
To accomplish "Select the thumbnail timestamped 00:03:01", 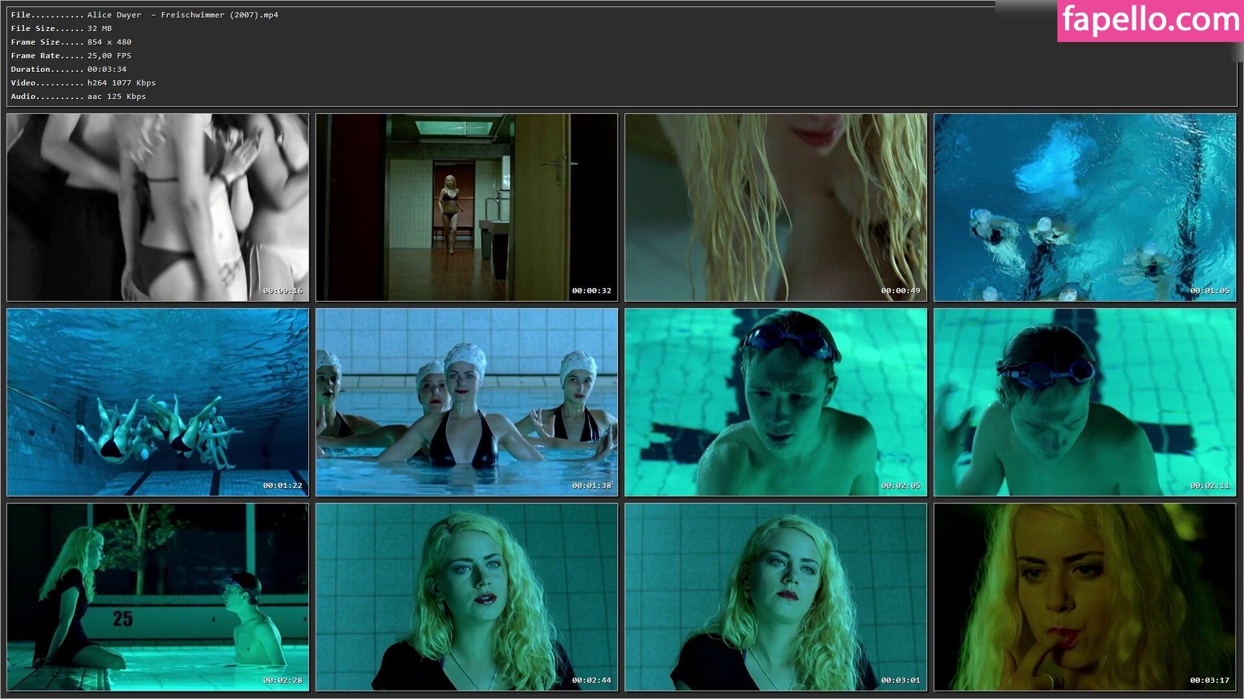I will (x=776, y=597).
